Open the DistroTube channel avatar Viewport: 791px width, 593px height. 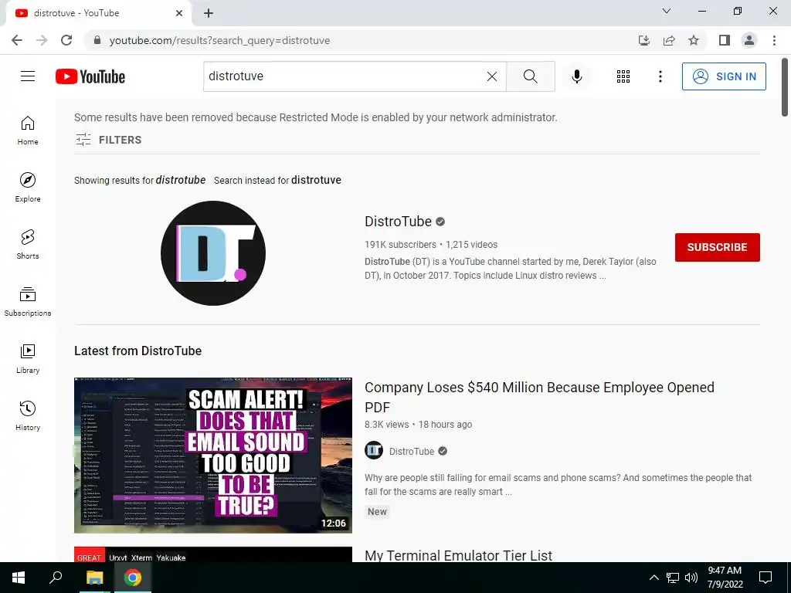click(213, 253)
